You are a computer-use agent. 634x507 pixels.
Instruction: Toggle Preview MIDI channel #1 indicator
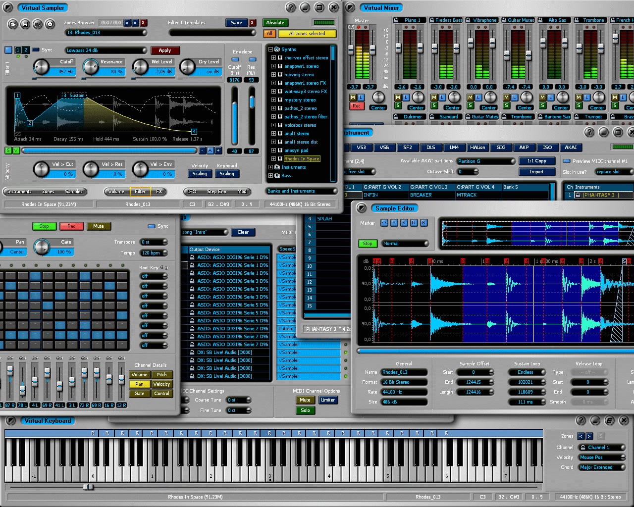coord(567,161)
